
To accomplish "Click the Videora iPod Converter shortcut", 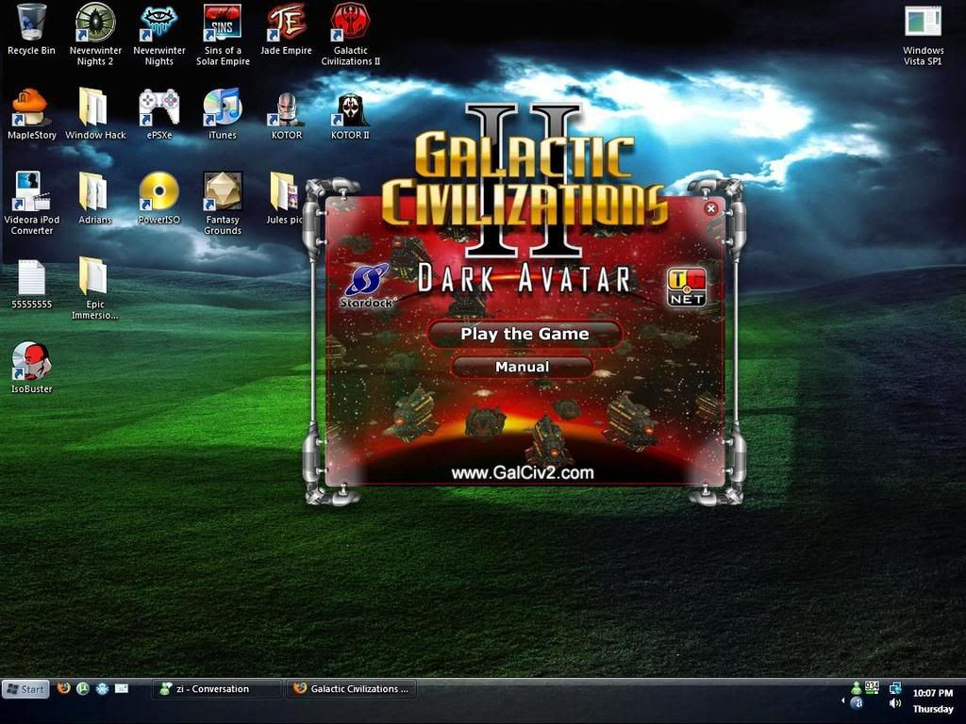I will (x=31, y=204).
